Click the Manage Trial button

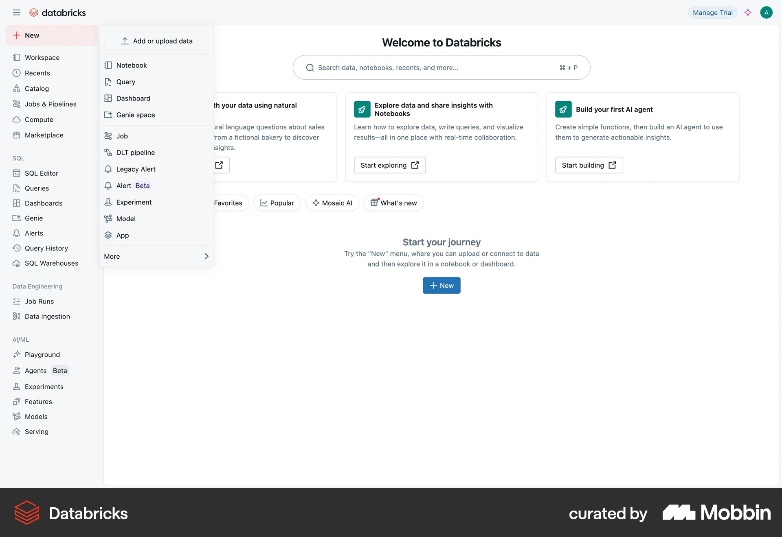point(712,12)
